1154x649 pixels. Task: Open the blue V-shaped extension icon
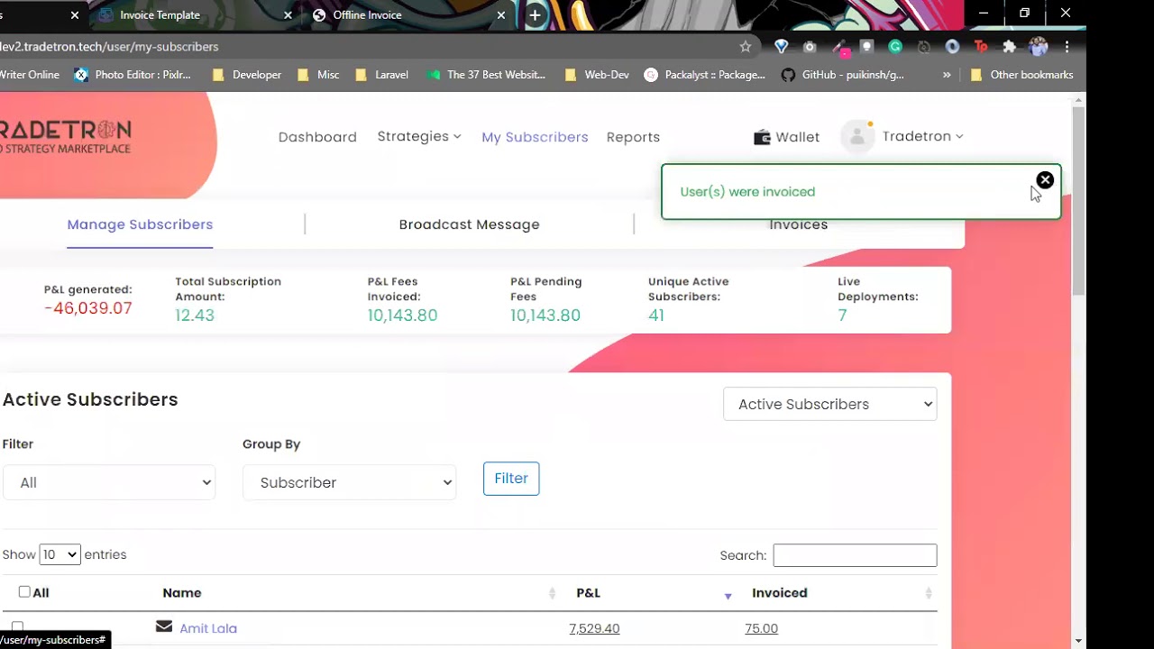coord(782,47)
